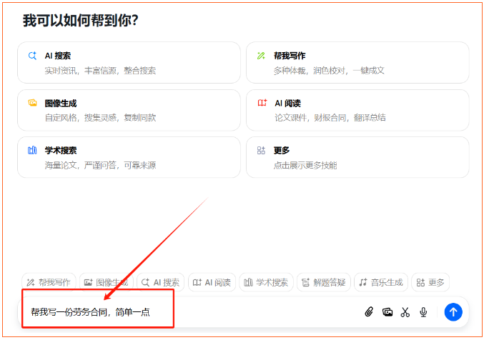
Task: Click the subtitle 点击展示更多技能
Action: tap(305, 166)
